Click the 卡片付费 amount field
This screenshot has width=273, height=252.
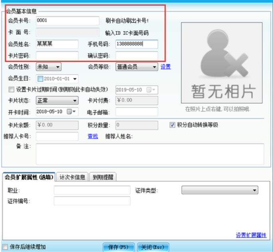point(137,101)
